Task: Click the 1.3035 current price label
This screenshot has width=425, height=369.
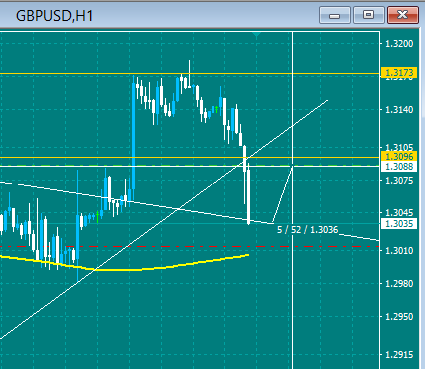Action: pyautogui.click(x=399, y=224)
